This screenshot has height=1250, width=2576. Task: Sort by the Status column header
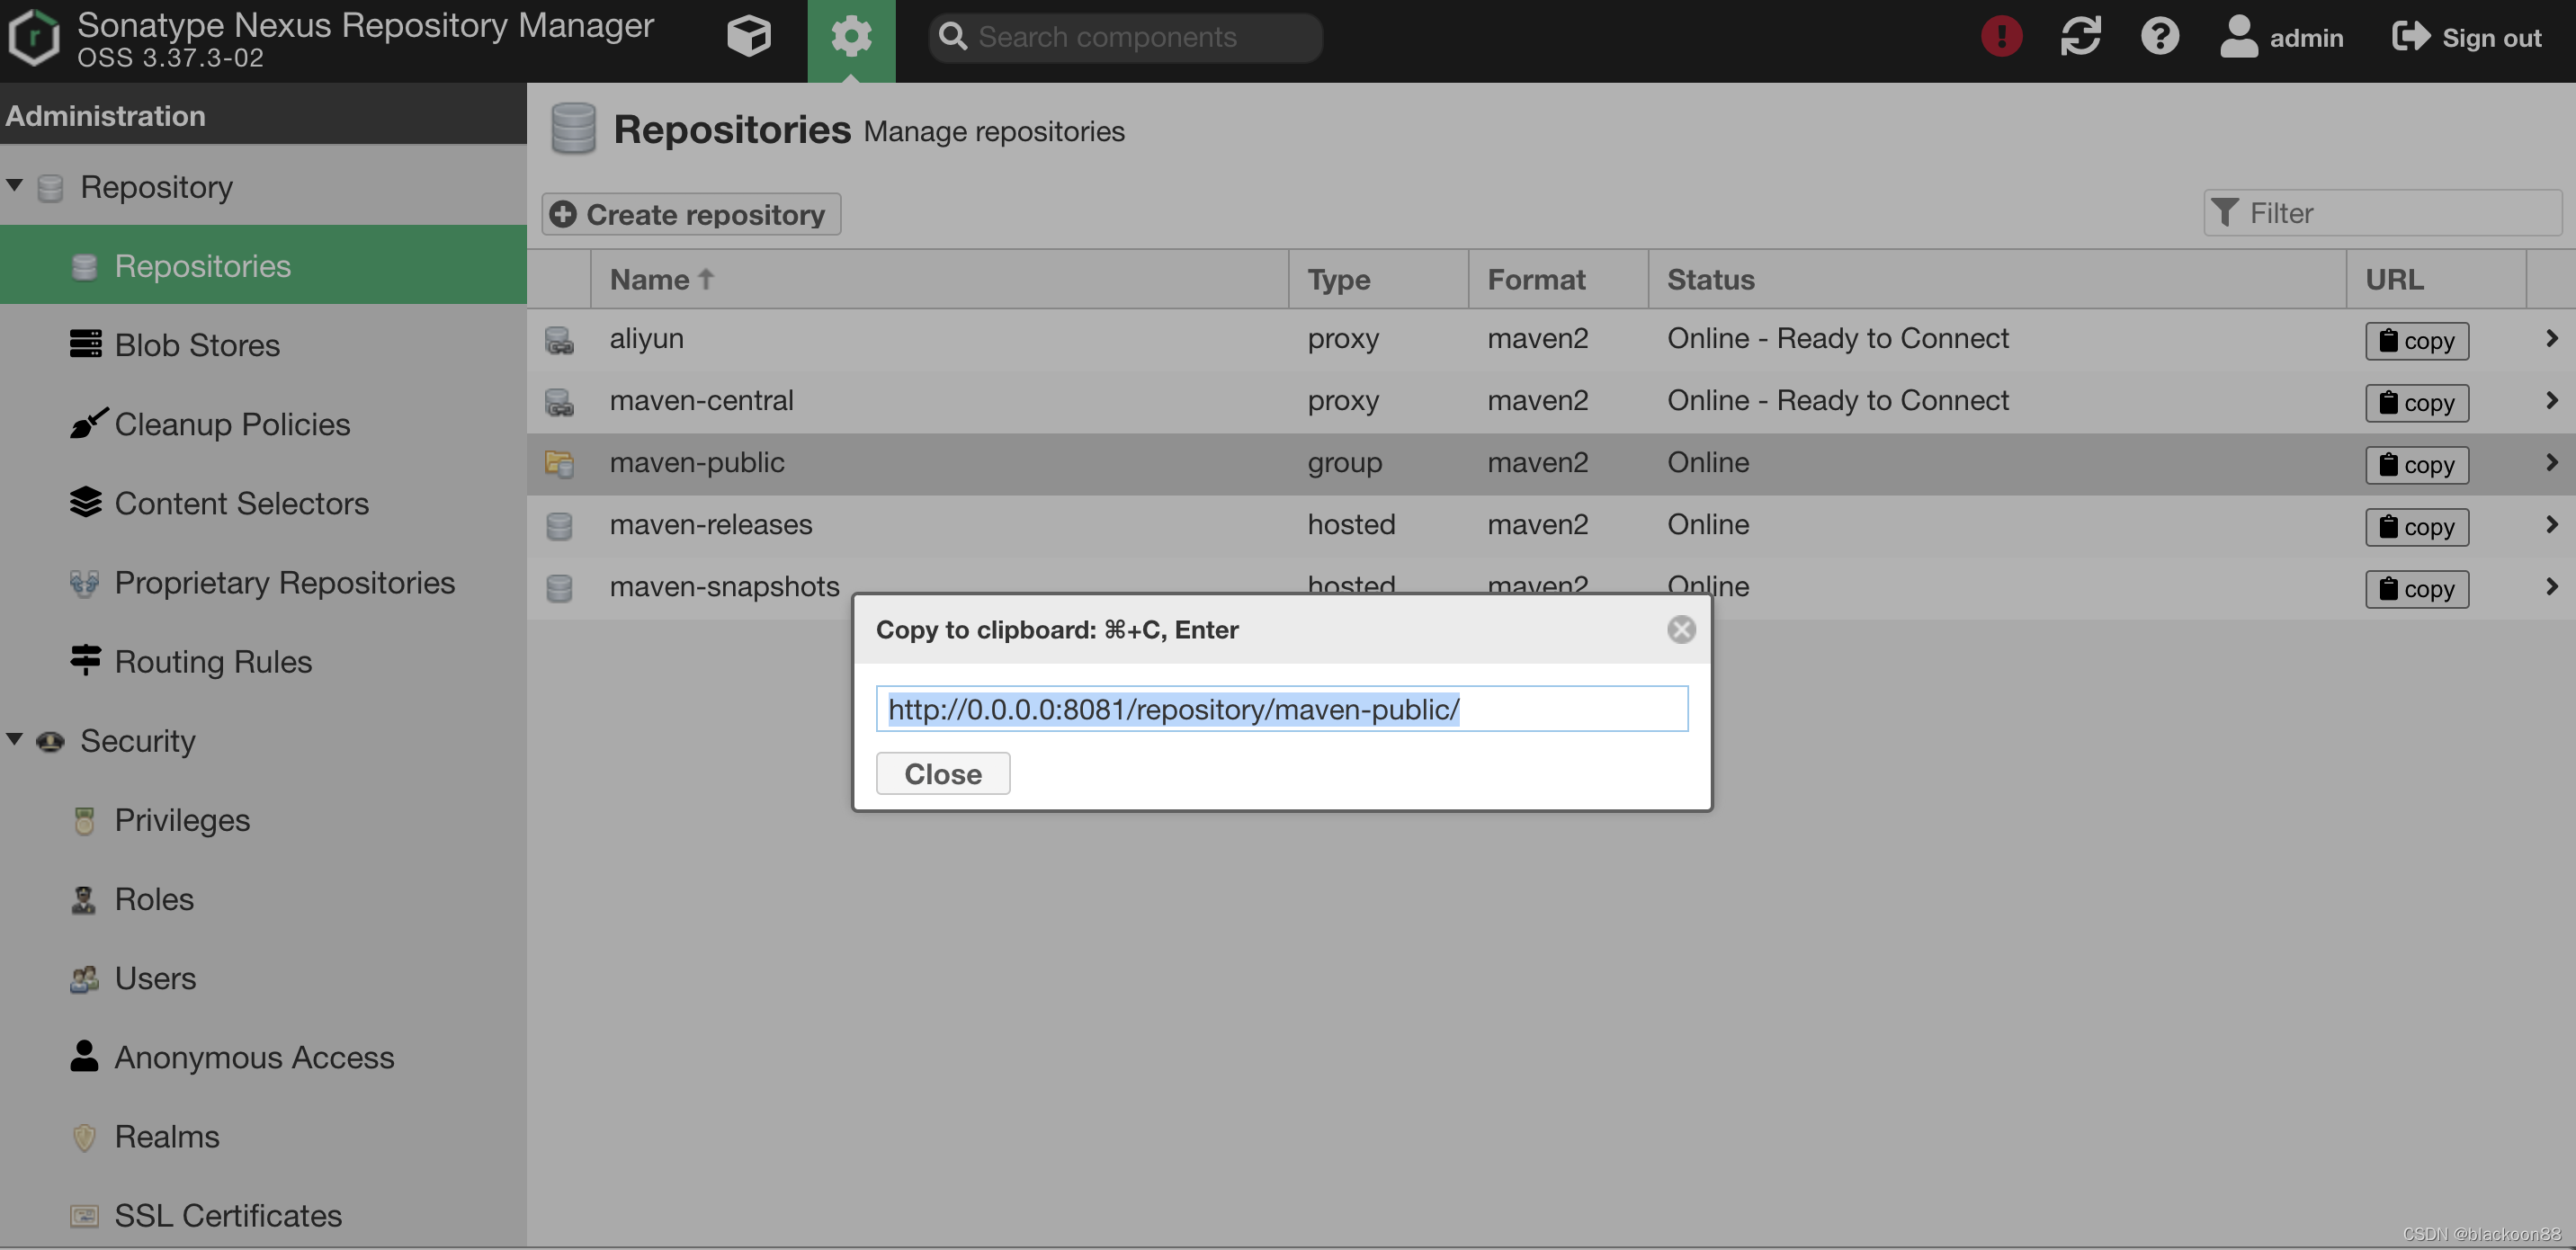(x=1997, y=279)
